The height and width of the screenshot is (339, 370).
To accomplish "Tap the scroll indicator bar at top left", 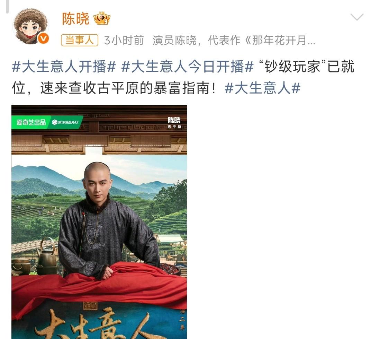I will coord(7,7).
